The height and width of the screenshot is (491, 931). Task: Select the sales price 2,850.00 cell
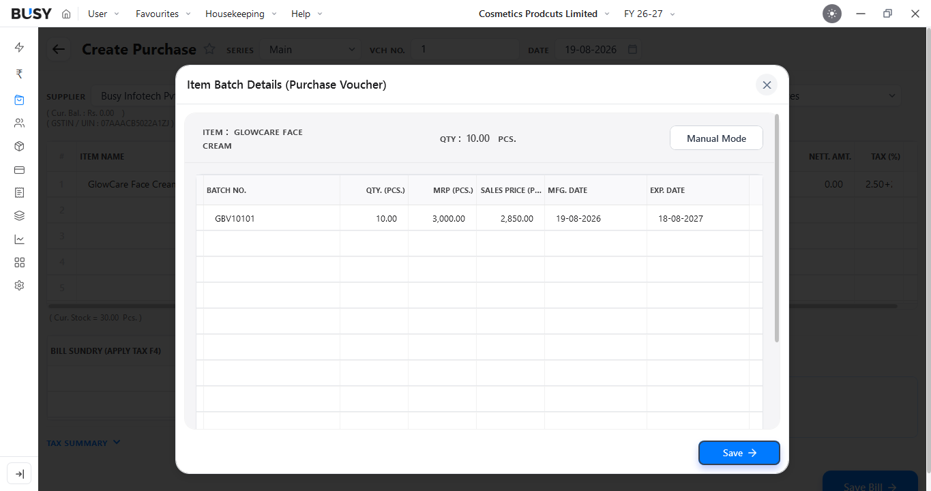510,218
